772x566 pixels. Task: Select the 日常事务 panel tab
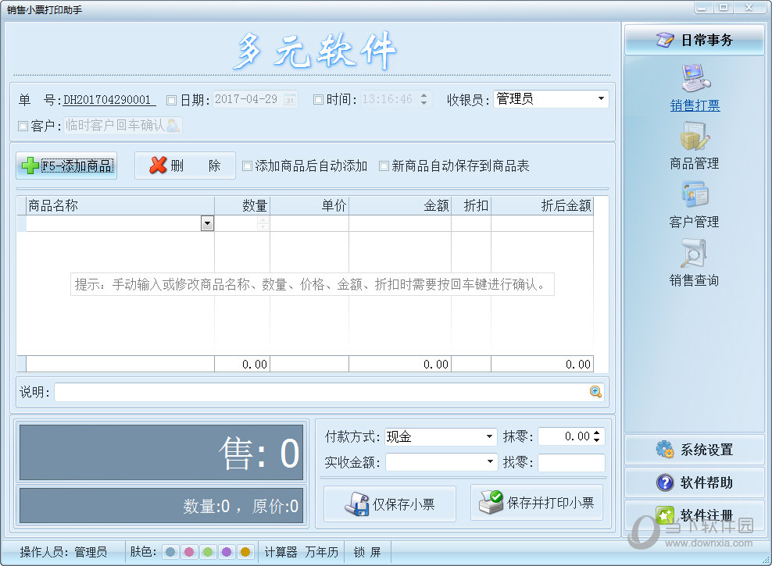tap(694, 39)
